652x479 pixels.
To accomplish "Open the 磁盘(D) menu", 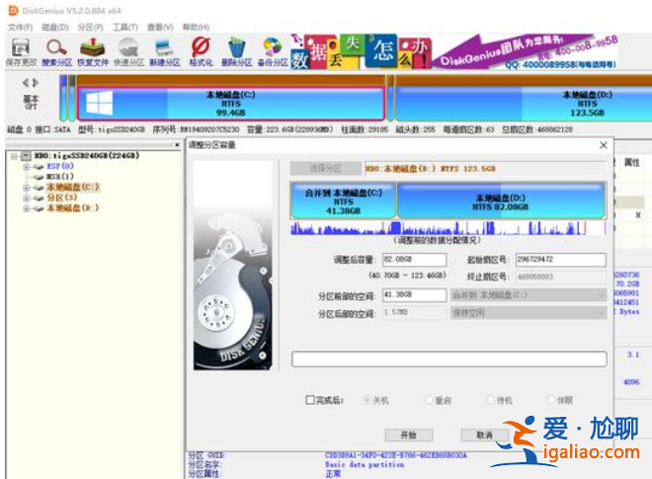I will (x=55, y=27).
